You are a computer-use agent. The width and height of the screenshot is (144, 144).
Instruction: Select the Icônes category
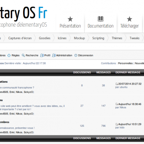tap(62, 38)
